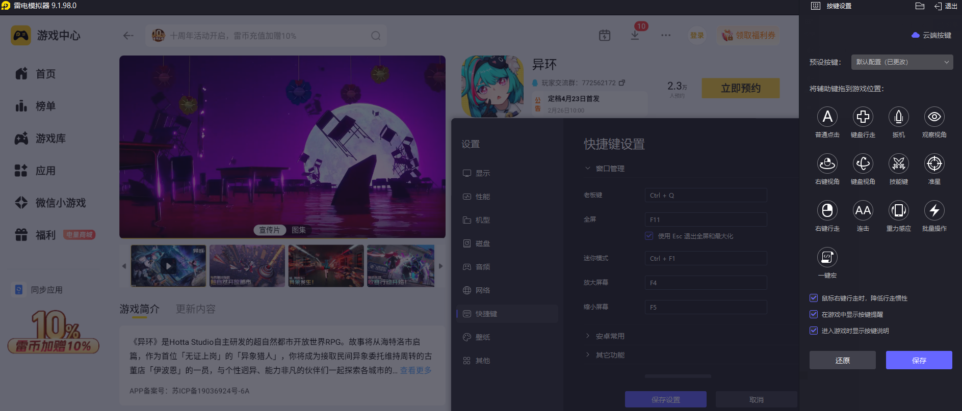Open the 云端按键 cloud key configs
Viewport: 962px width, 411px height.
tap(931, 35)
